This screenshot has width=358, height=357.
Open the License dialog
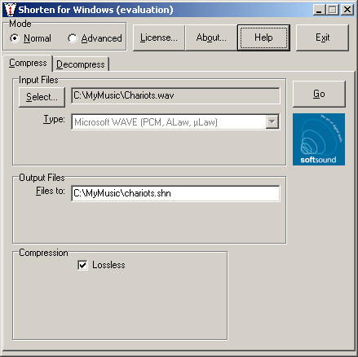[159, 37]
